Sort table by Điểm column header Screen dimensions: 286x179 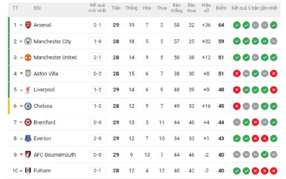[x=221, y=8]
